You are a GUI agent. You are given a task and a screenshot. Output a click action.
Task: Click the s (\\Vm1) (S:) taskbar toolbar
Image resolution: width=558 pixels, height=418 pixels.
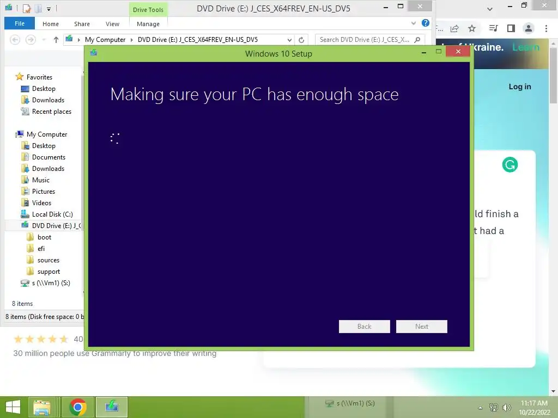[350, 403]
